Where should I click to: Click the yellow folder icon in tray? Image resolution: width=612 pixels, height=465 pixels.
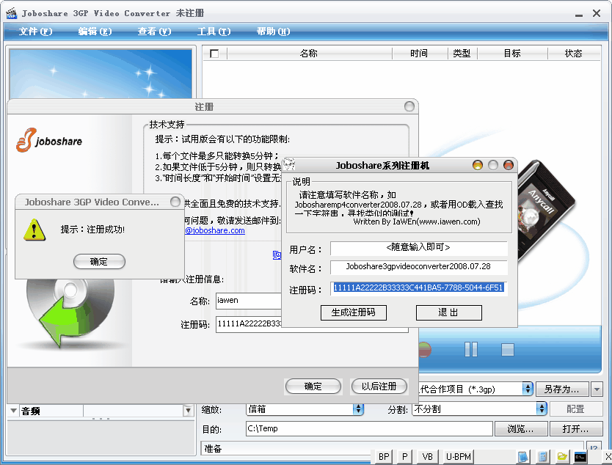[x=562, y=457]
